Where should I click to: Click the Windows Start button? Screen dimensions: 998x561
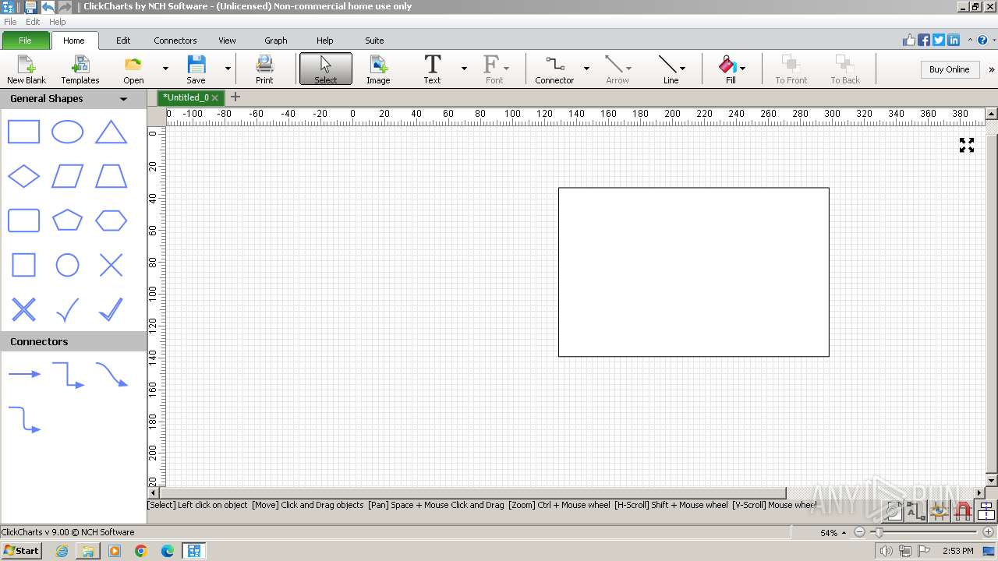[21, 550]
